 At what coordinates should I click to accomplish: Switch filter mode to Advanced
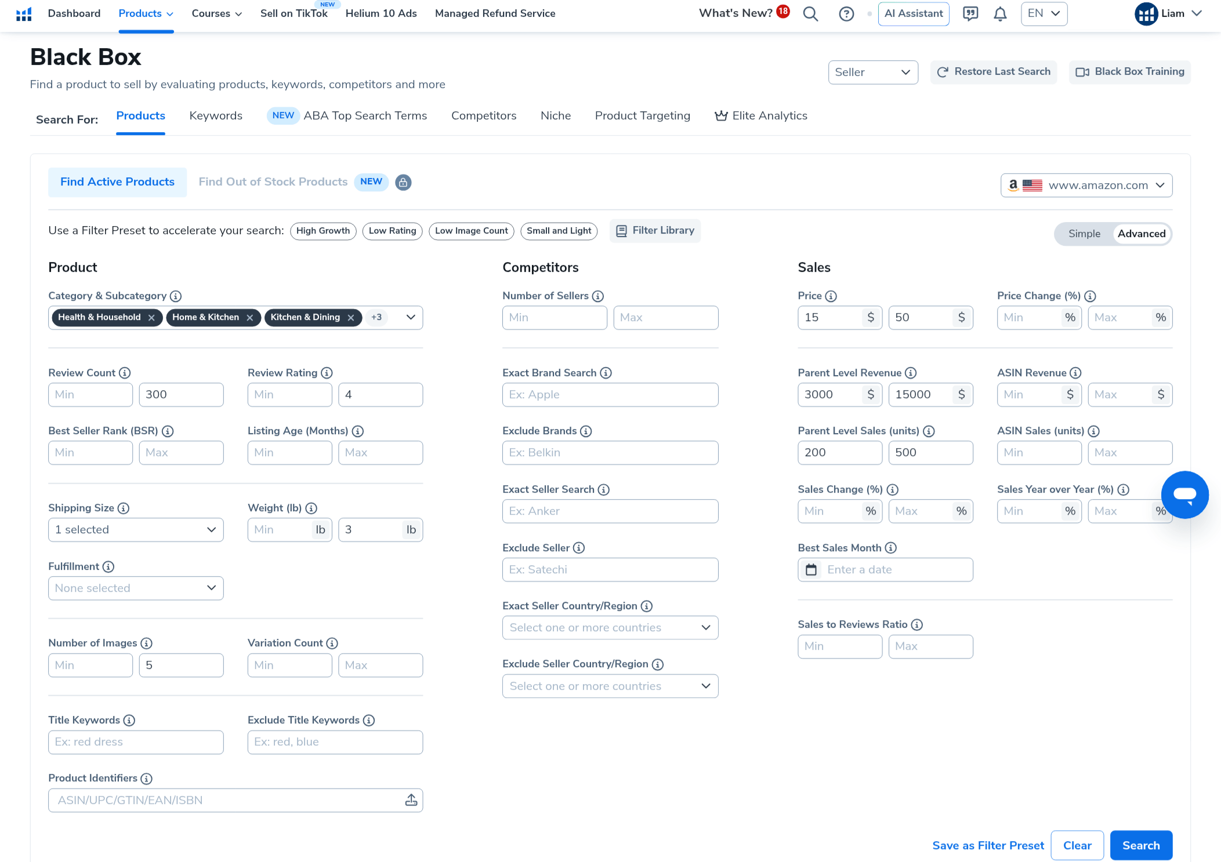[x=1142, y=234]
